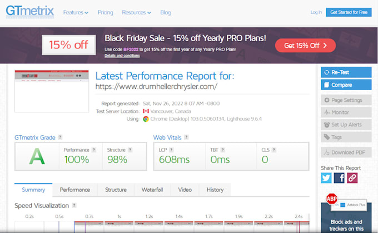378x233 pixels.
Task: Click the Block ads and trackers ad
Action: coord(346,217)
